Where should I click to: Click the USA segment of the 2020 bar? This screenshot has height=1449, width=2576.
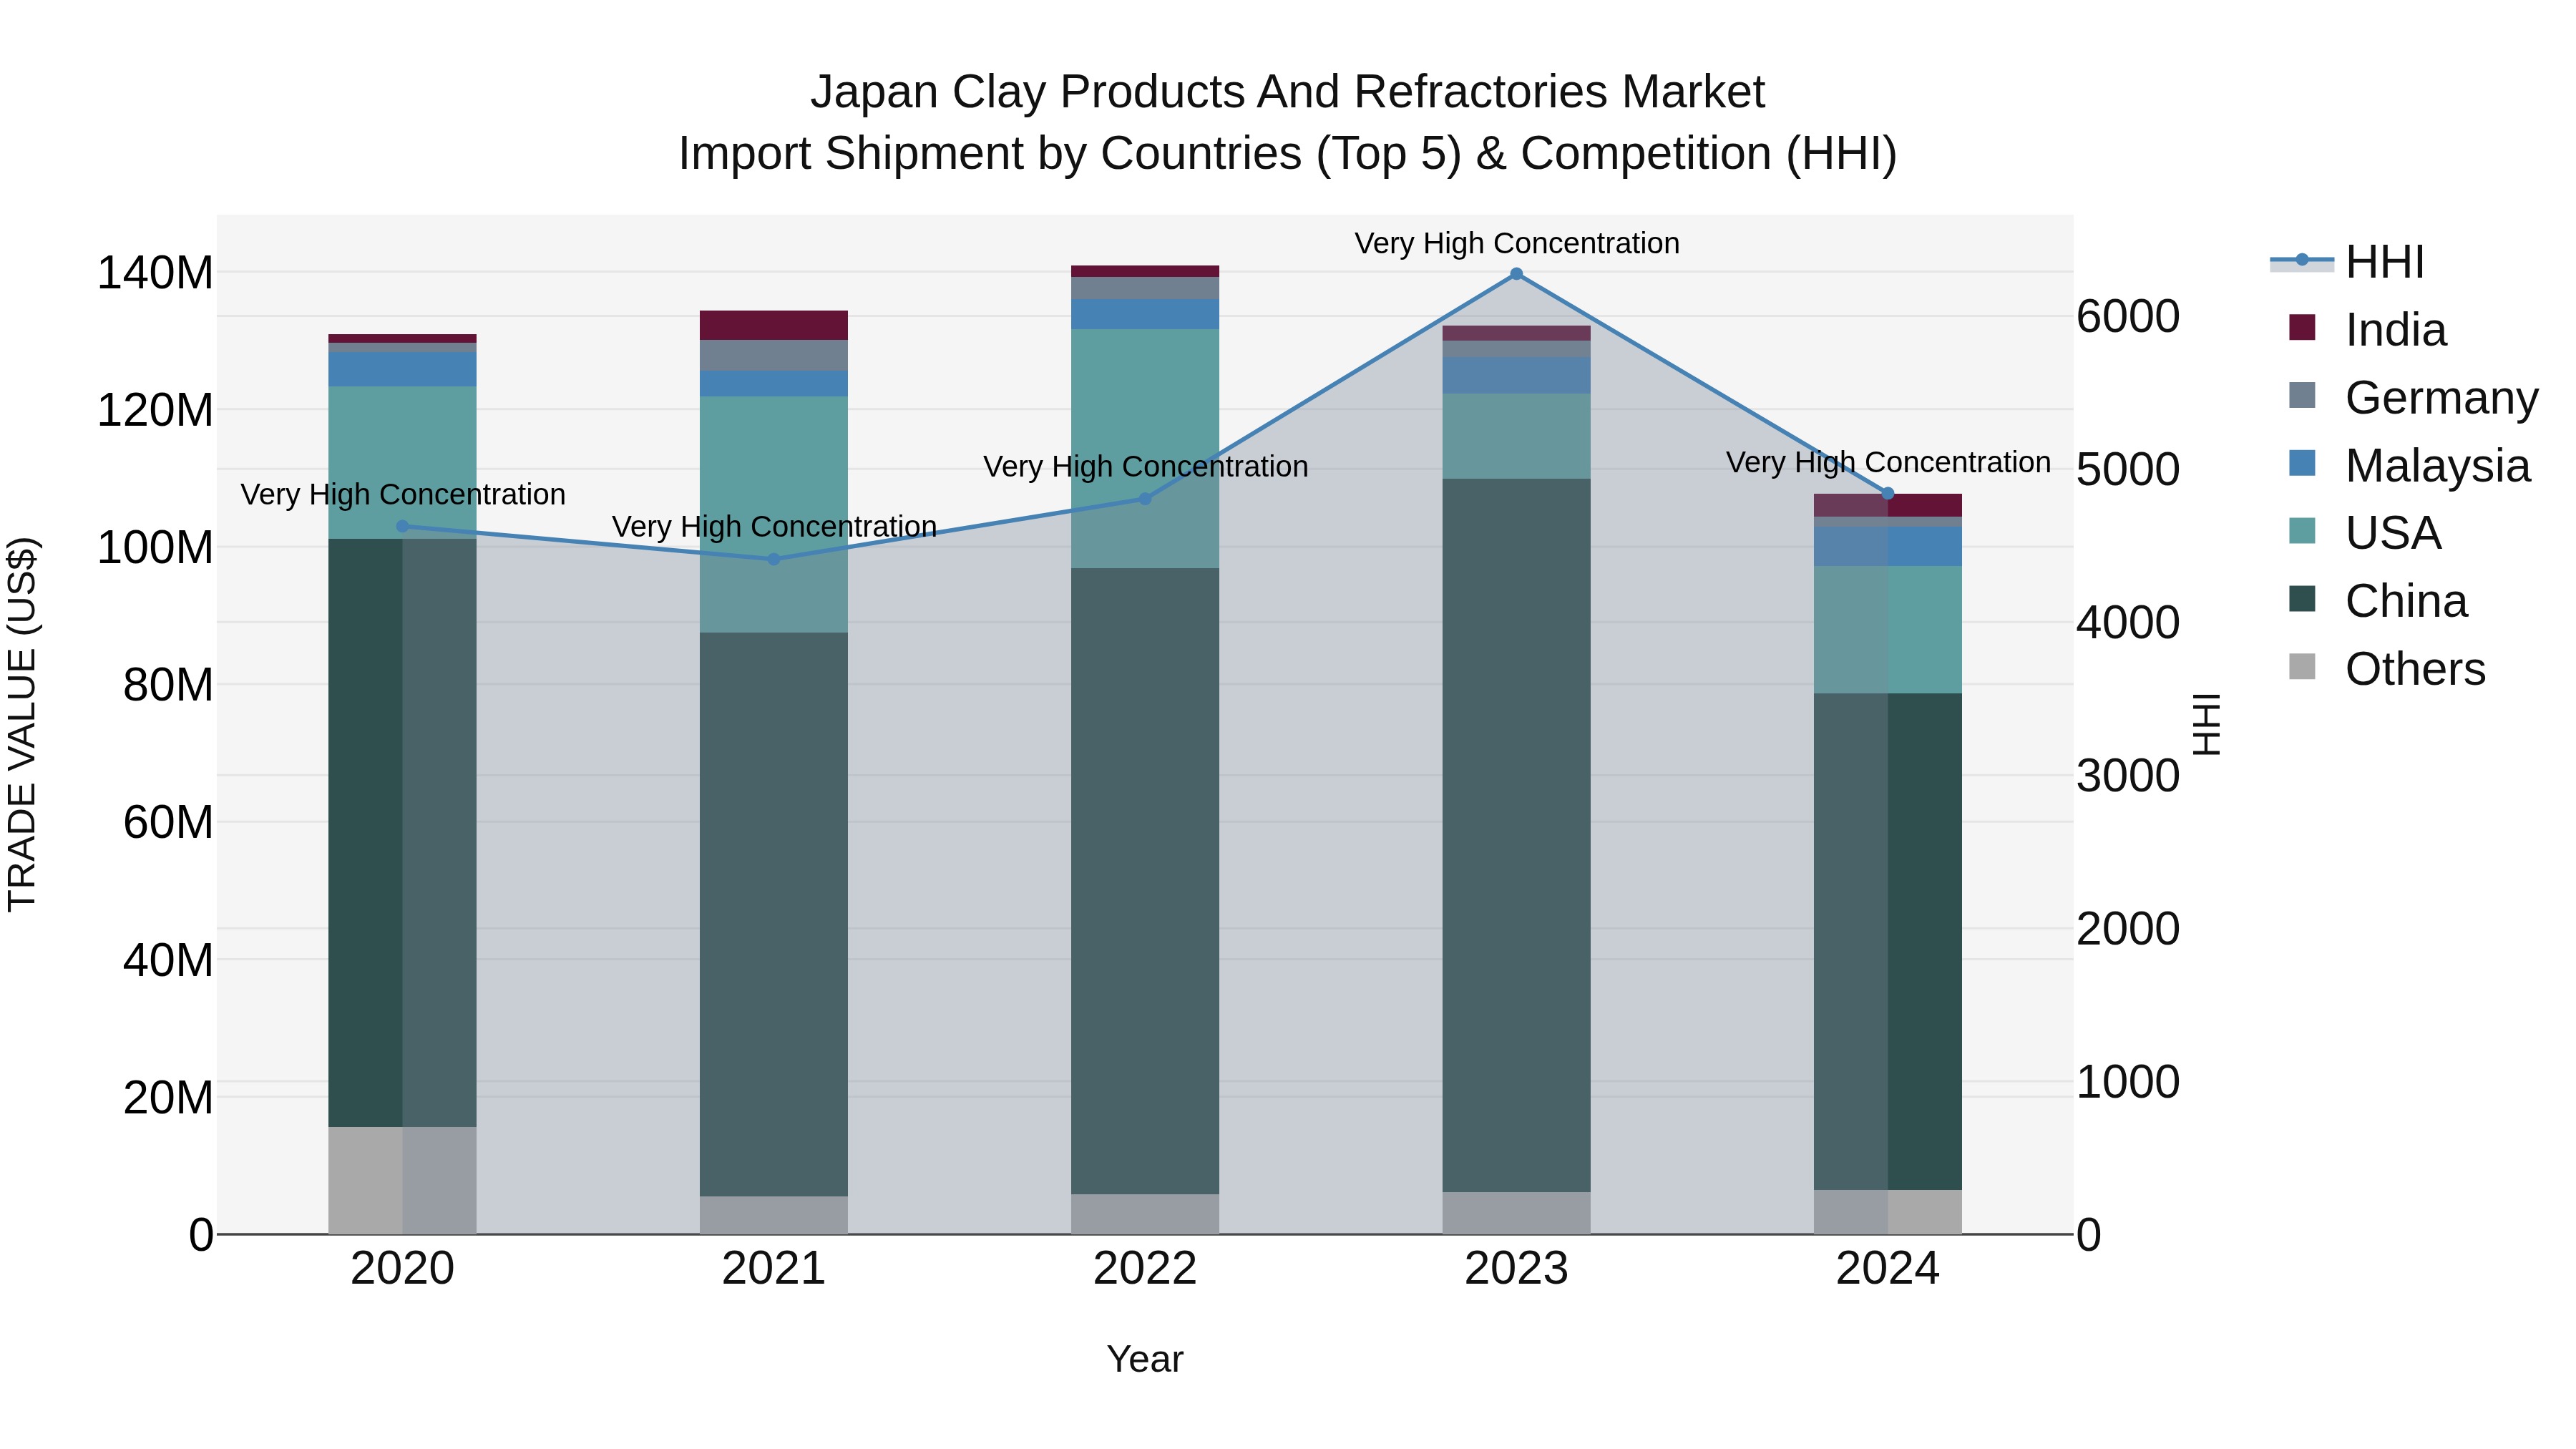(402, 463)
